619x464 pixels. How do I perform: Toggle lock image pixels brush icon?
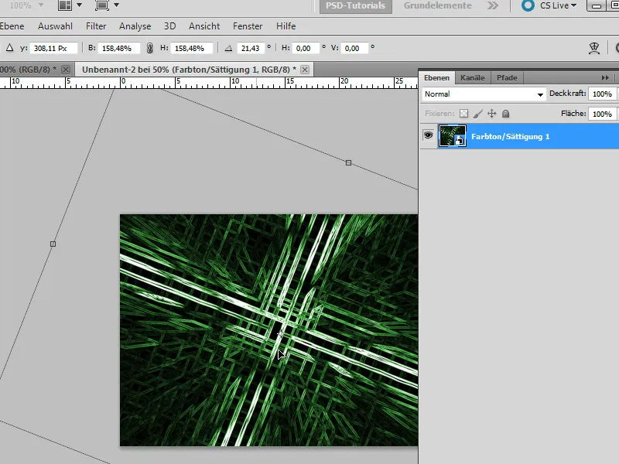(477, 114)
